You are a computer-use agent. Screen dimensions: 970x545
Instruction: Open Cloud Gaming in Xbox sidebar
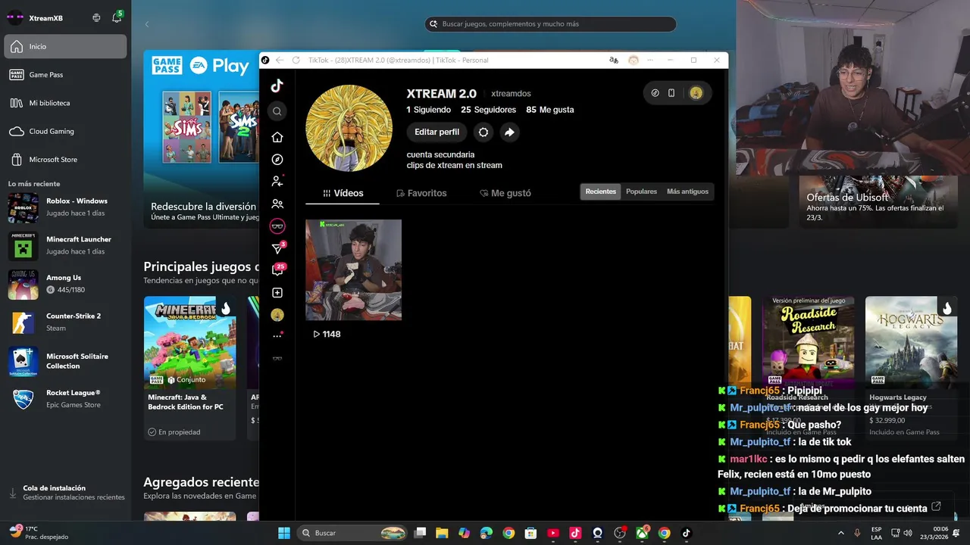click(65, 131)
